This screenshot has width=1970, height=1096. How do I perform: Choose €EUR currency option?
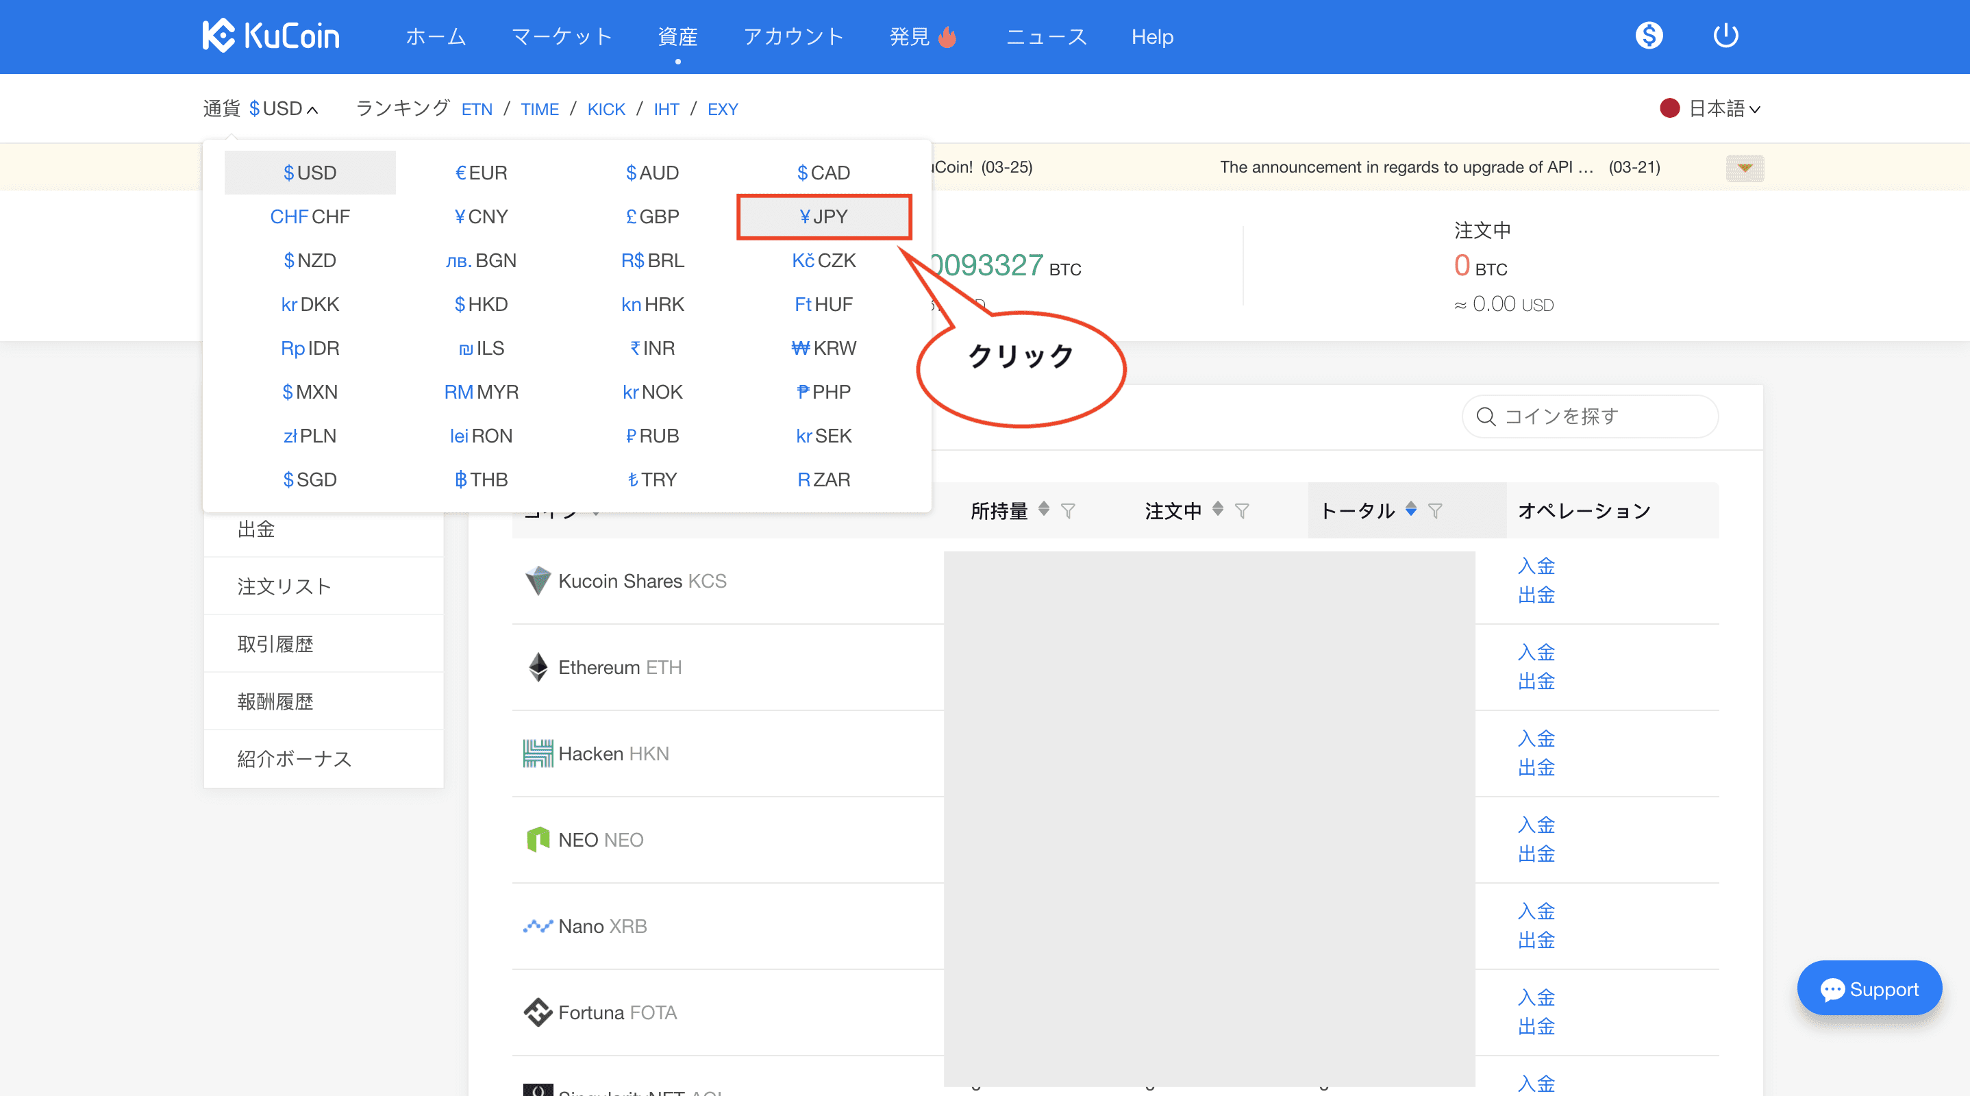(481, 173)
